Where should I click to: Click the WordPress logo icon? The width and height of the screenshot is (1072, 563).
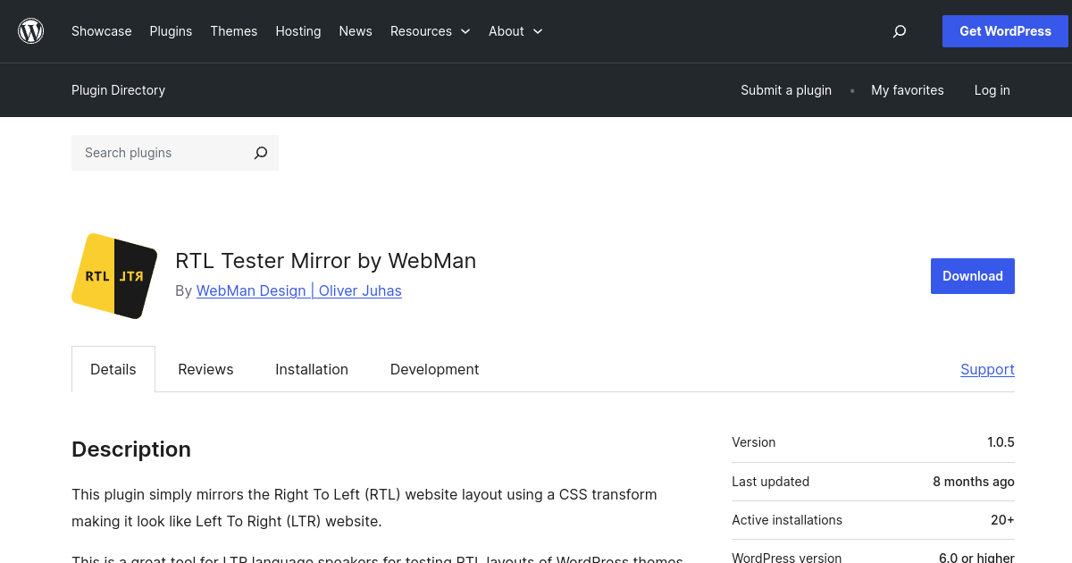pyautogui.click(x=31, y=31)
